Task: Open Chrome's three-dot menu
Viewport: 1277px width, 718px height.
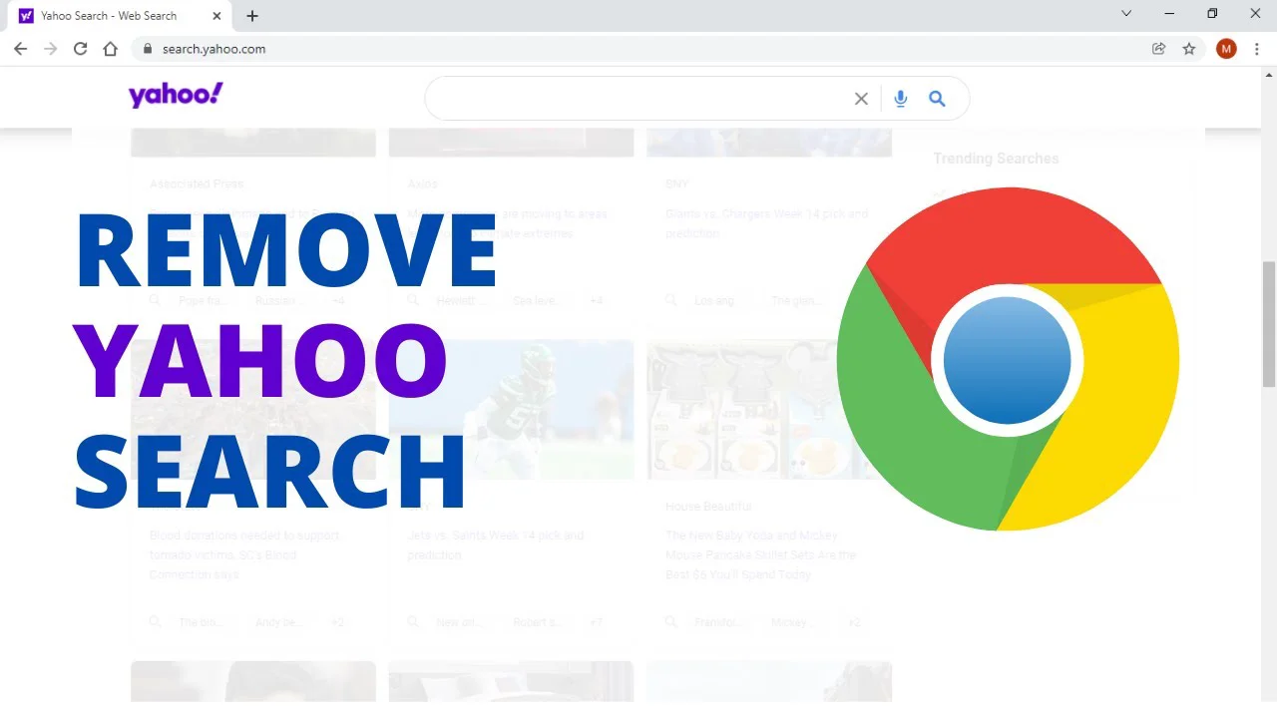Action: click(1256, 49)
